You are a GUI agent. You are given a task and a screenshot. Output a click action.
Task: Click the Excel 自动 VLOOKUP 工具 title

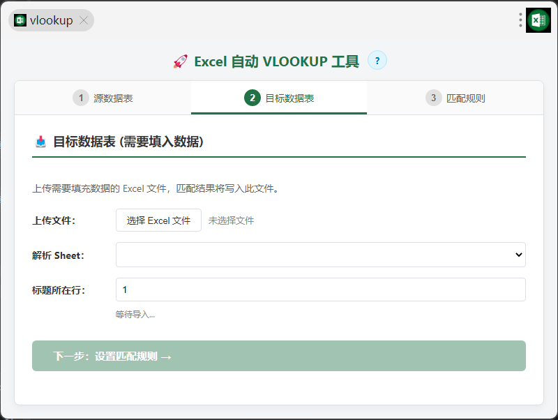(276, 61)
